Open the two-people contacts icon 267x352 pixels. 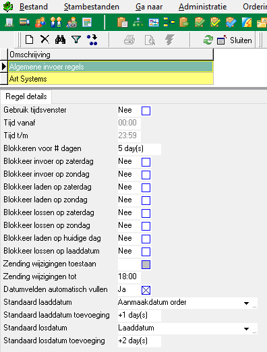coord(40,22)
